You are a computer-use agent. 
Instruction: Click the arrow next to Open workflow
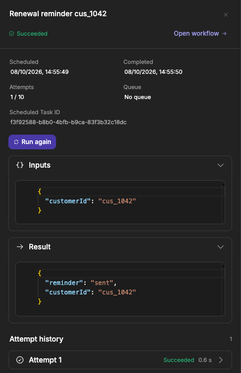click(224, 34)
